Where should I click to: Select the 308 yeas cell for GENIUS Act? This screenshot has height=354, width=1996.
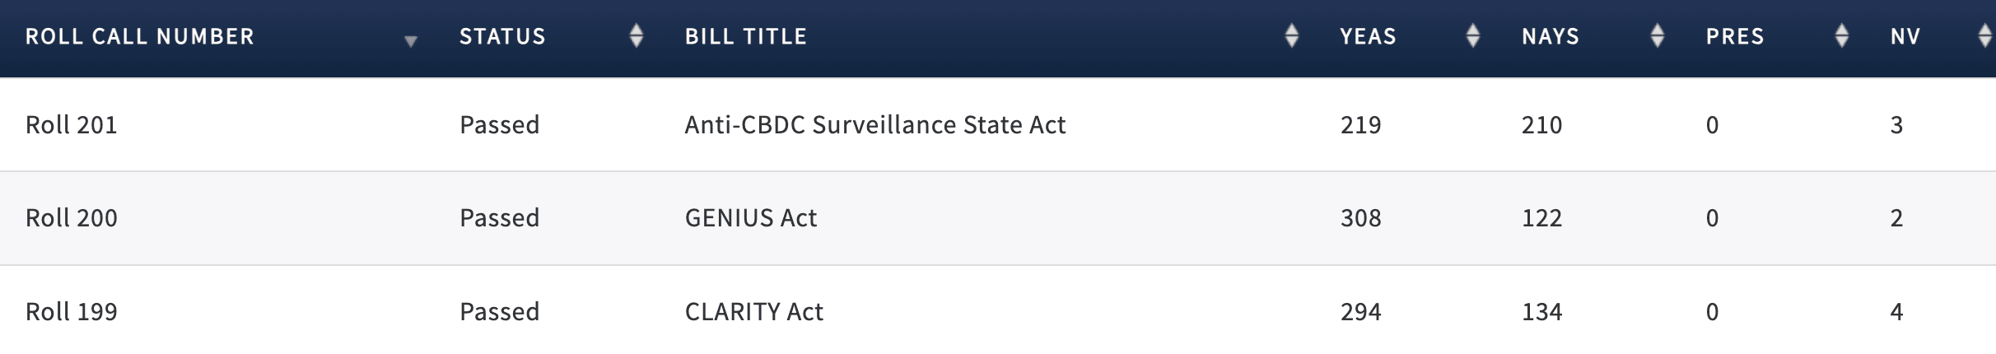coord(1360,217)
